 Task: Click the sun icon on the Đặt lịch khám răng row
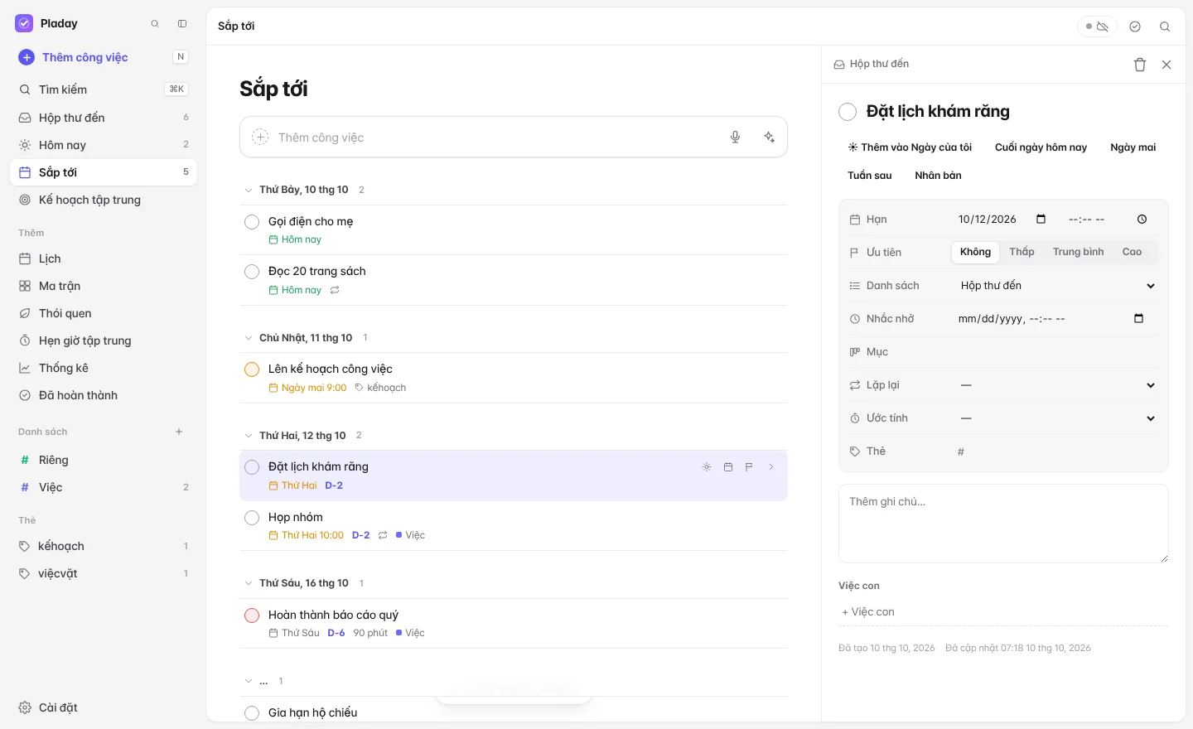pos(707,467)
